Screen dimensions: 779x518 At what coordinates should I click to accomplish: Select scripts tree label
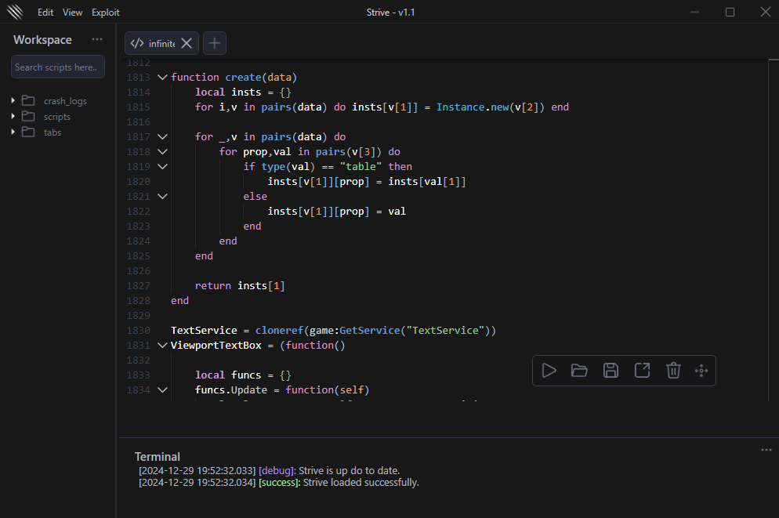pyautogui.click(x=57, y=117)
